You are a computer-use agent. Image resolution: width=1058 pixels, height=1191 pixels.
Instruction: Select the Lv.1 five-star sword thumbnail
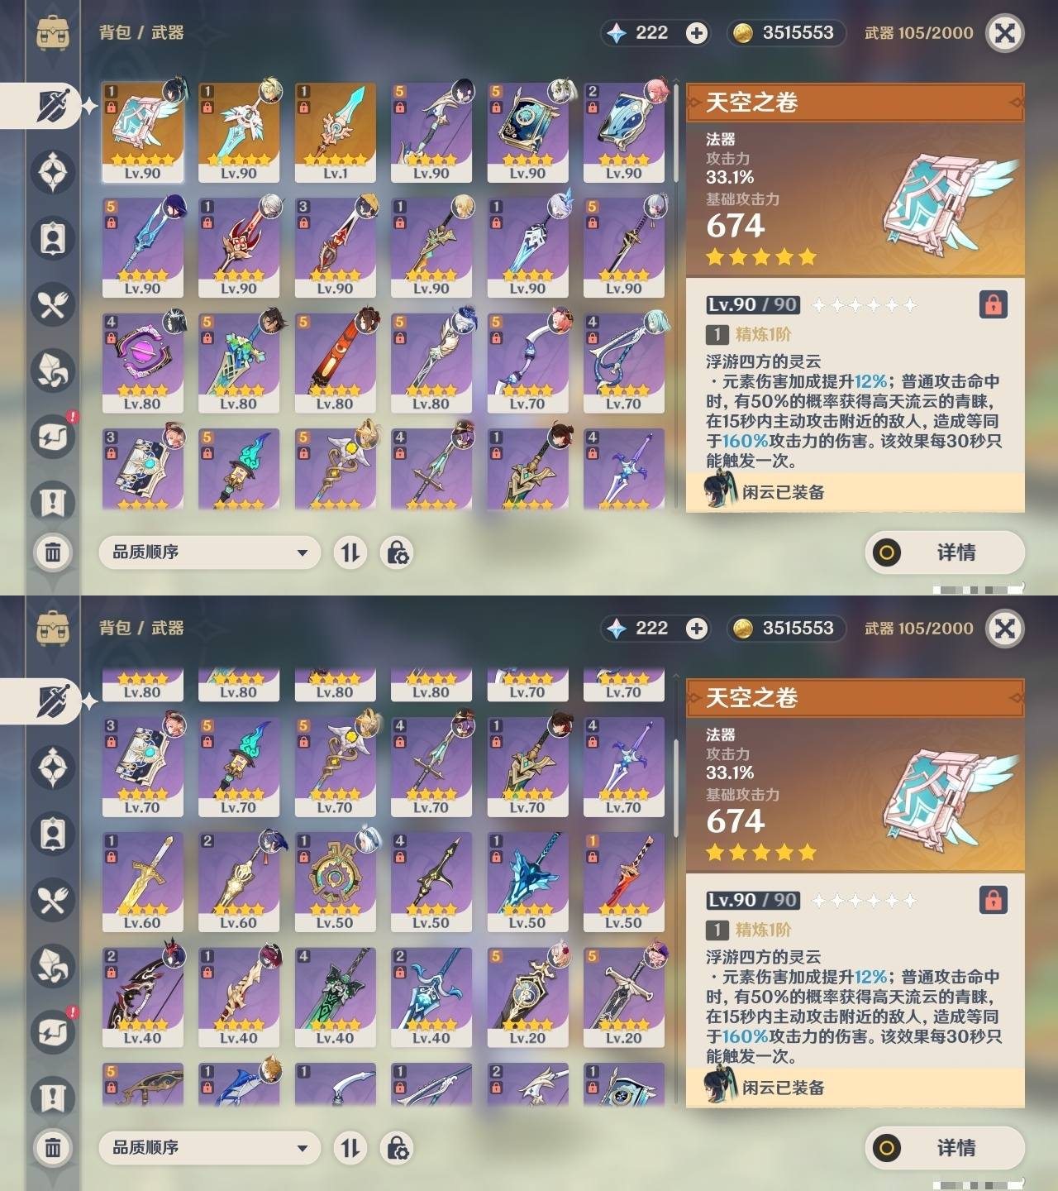335,132
